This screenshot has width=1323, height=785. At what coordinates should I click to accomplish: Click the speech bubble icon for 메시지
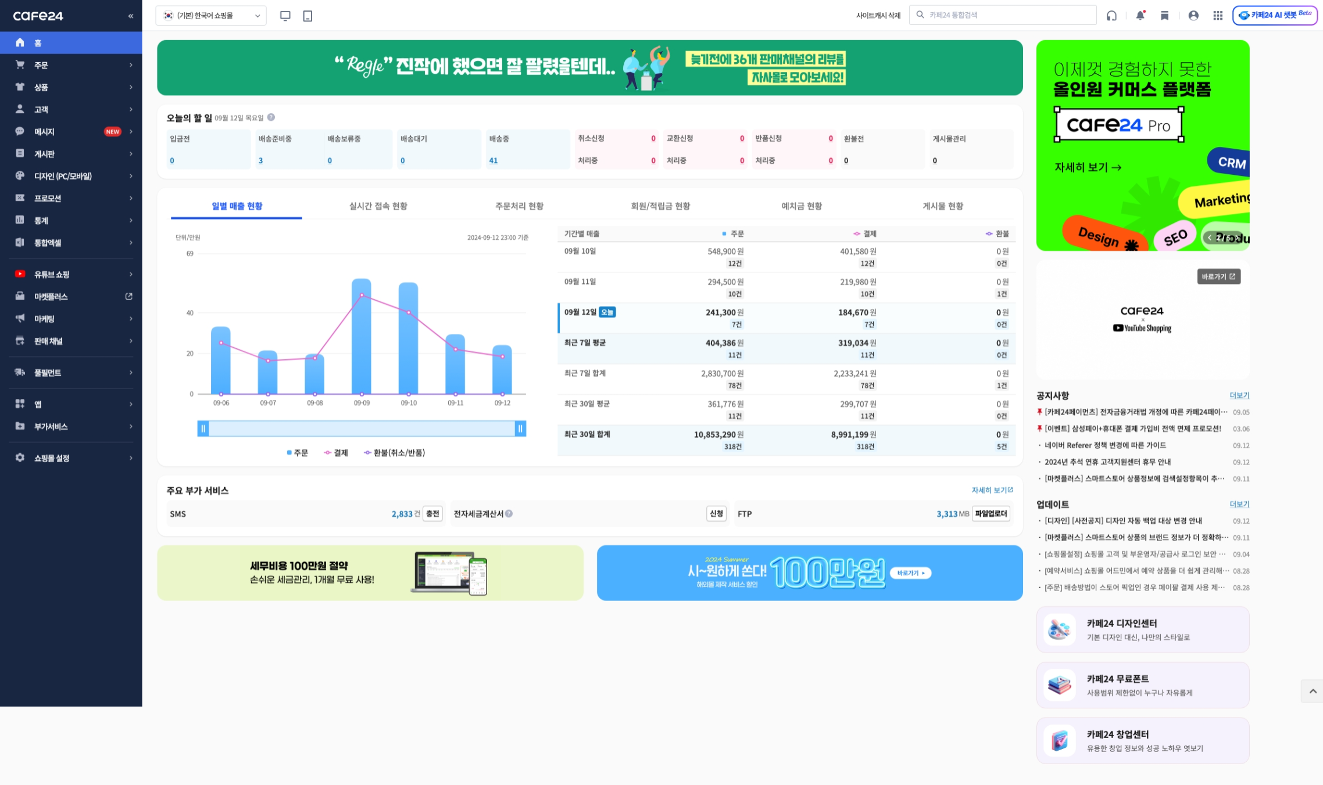(x=20, y=131)
